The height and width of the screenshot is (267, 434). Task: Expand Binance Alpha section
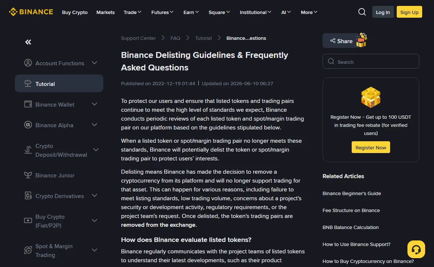pyautogui.click(x=94, y=125)
